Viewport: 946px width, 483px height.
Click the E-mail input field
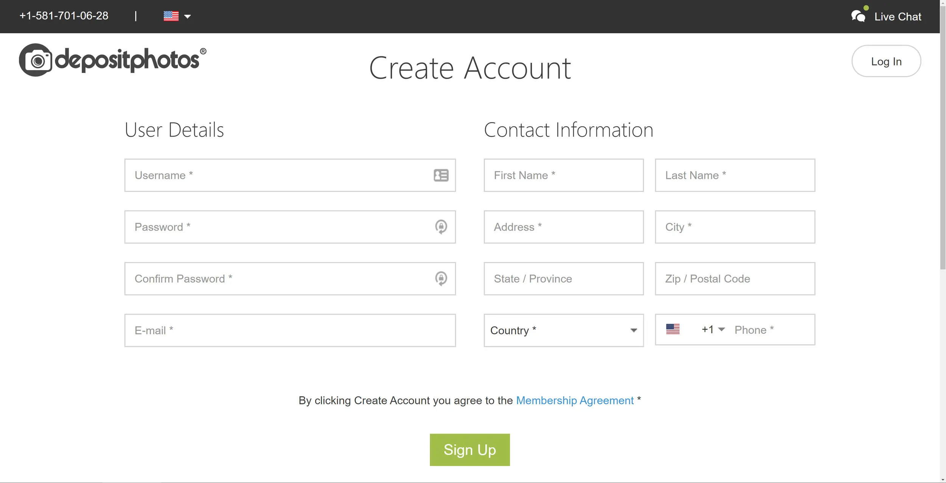(290, 329)
